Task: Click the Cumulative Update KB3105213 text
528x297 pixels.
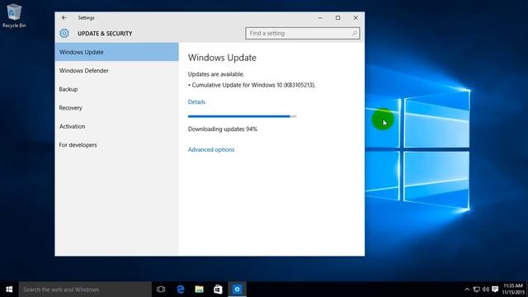Action: point(252,85)
